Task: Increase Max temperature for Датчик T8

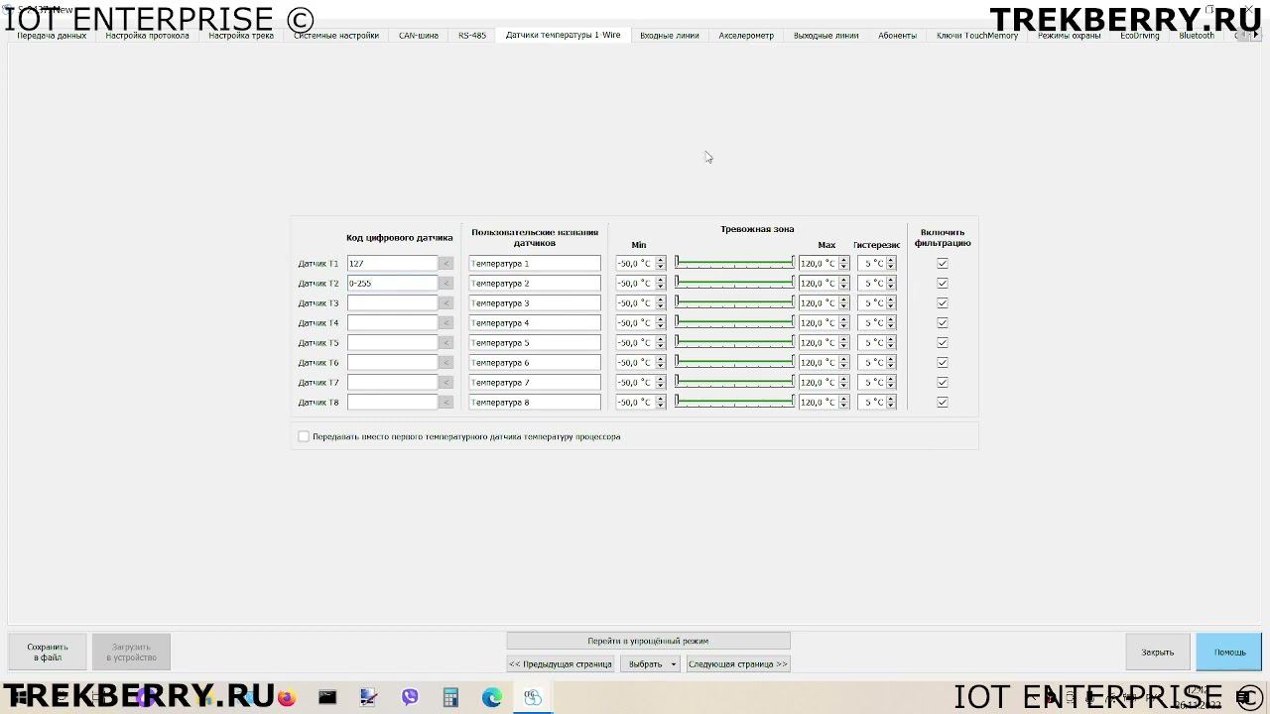Action: point(844,400)
